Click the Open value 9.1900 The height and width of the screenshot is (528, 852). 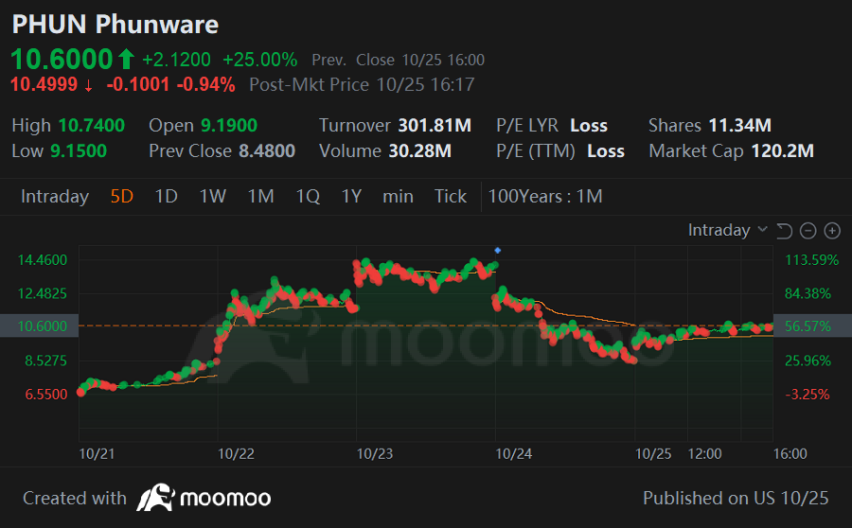229,126
